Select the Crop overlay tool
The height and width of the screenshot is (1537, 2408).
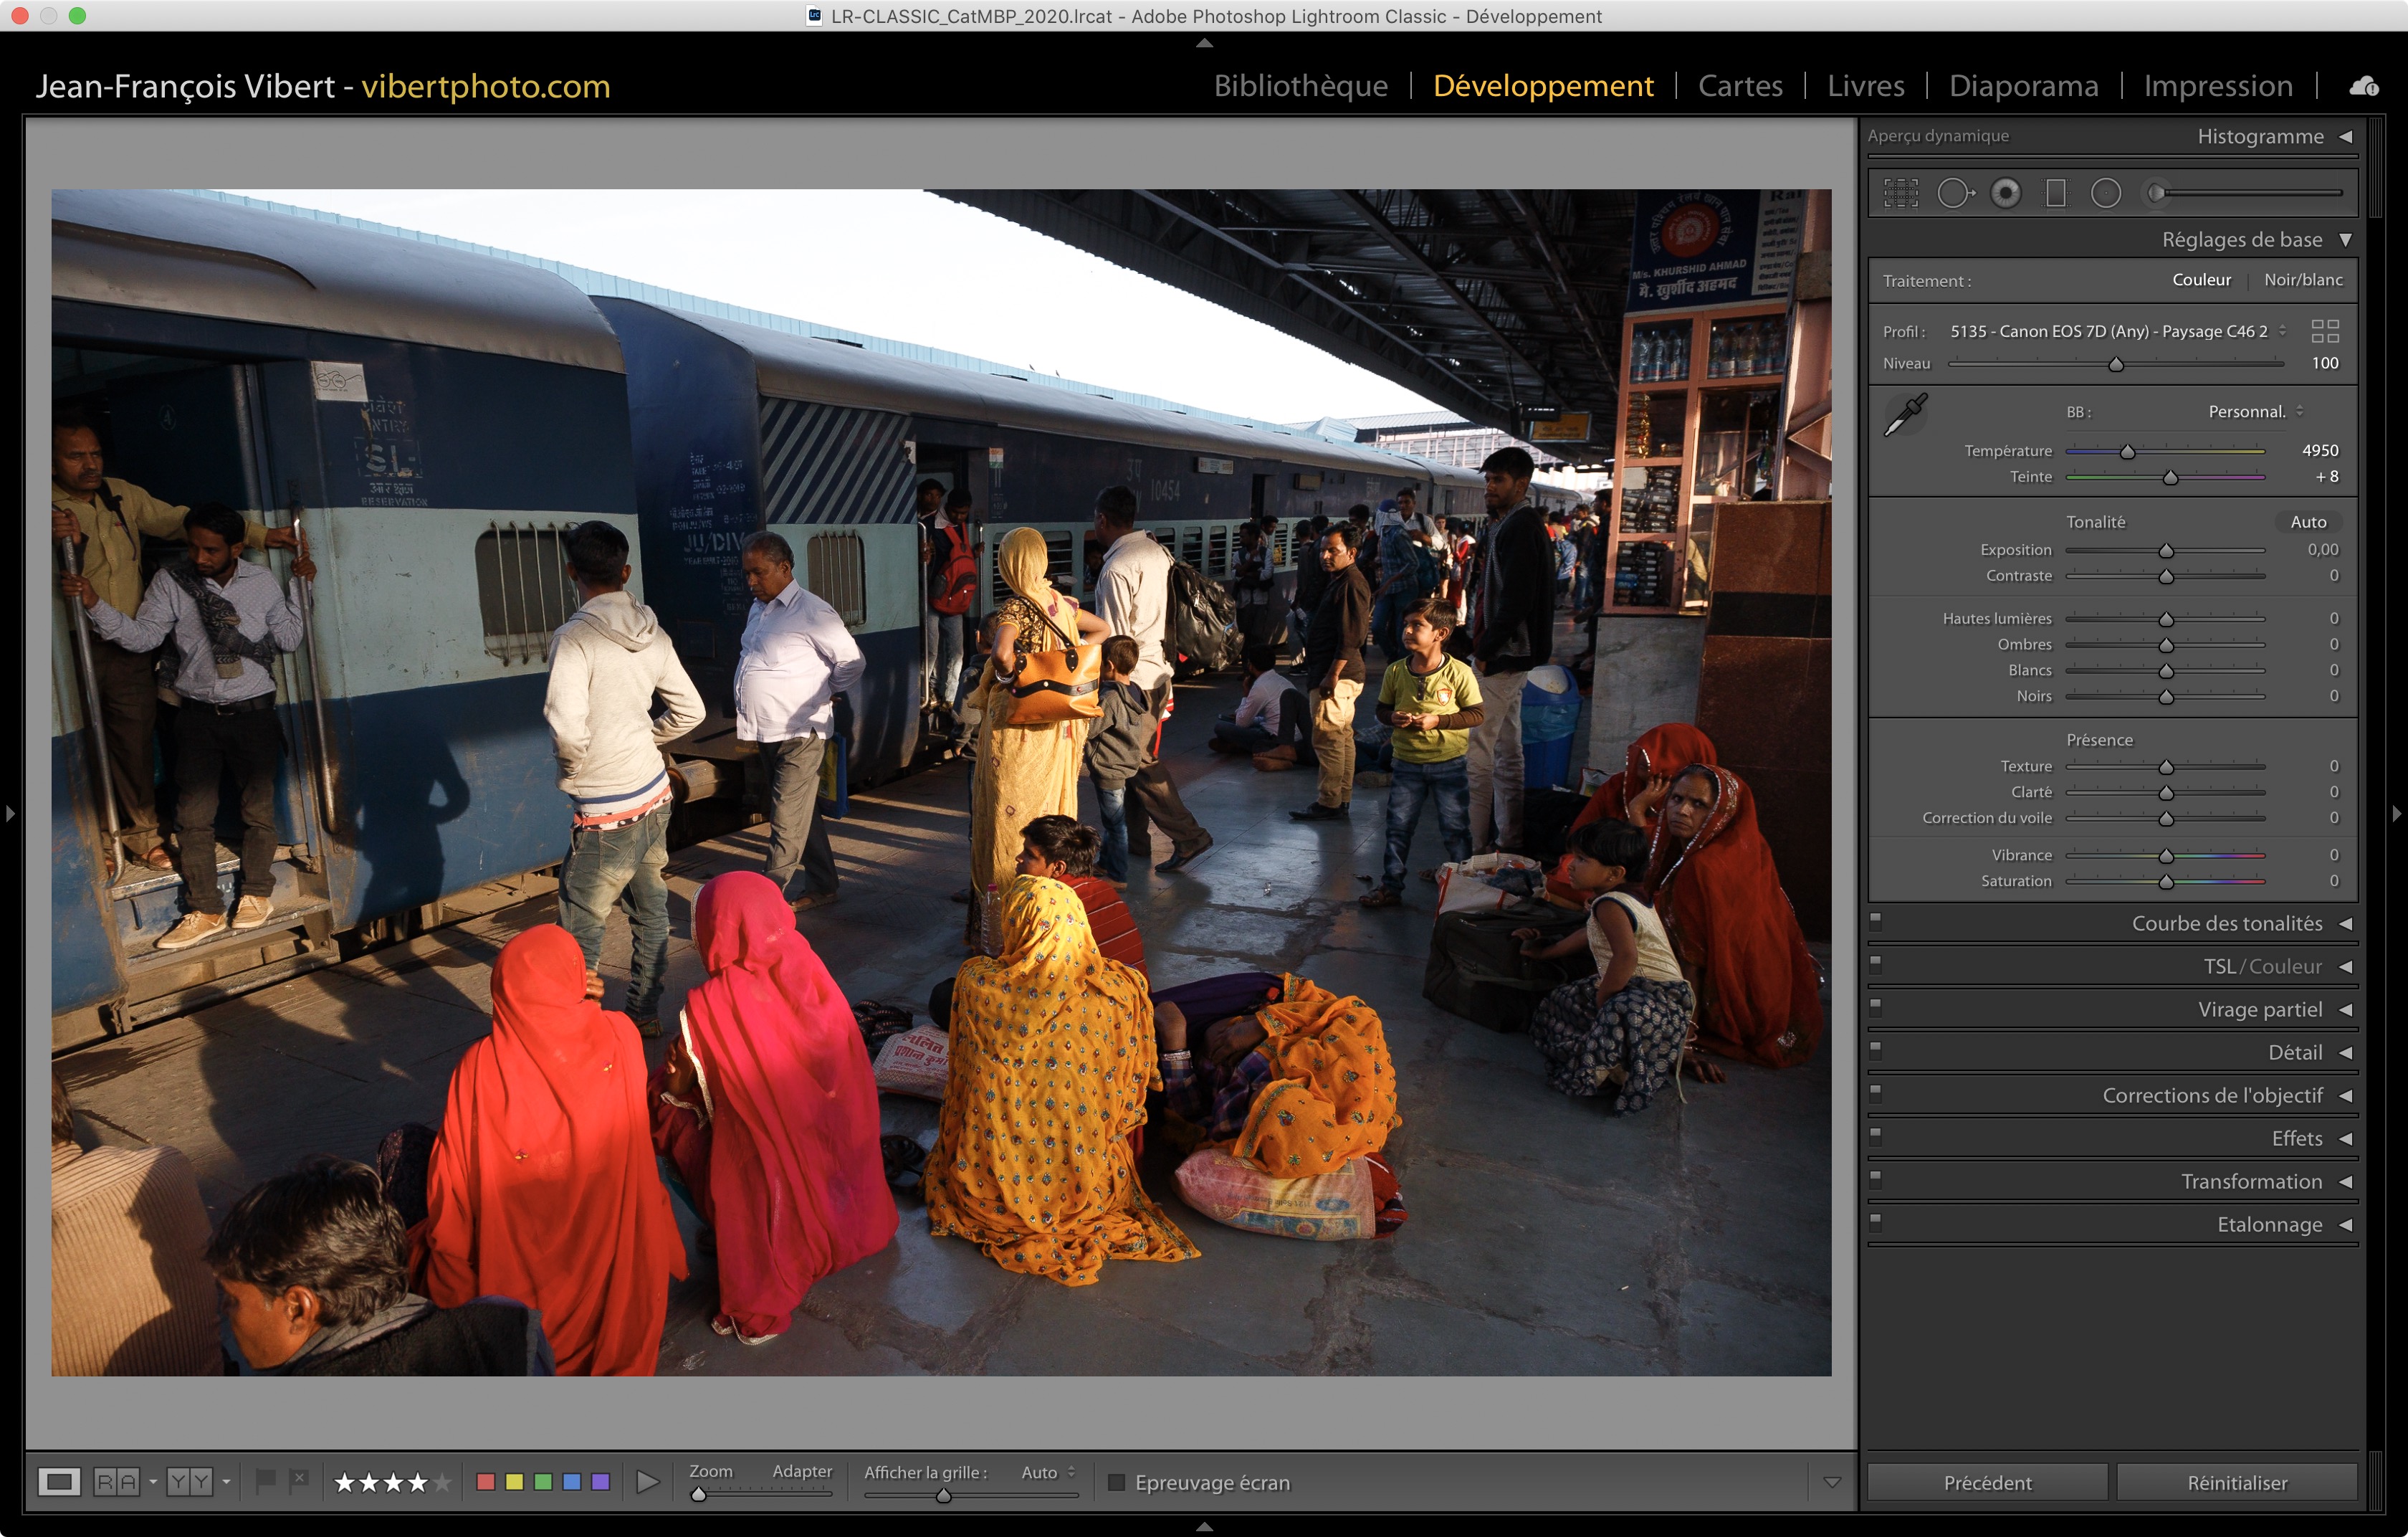point(1901,193)
